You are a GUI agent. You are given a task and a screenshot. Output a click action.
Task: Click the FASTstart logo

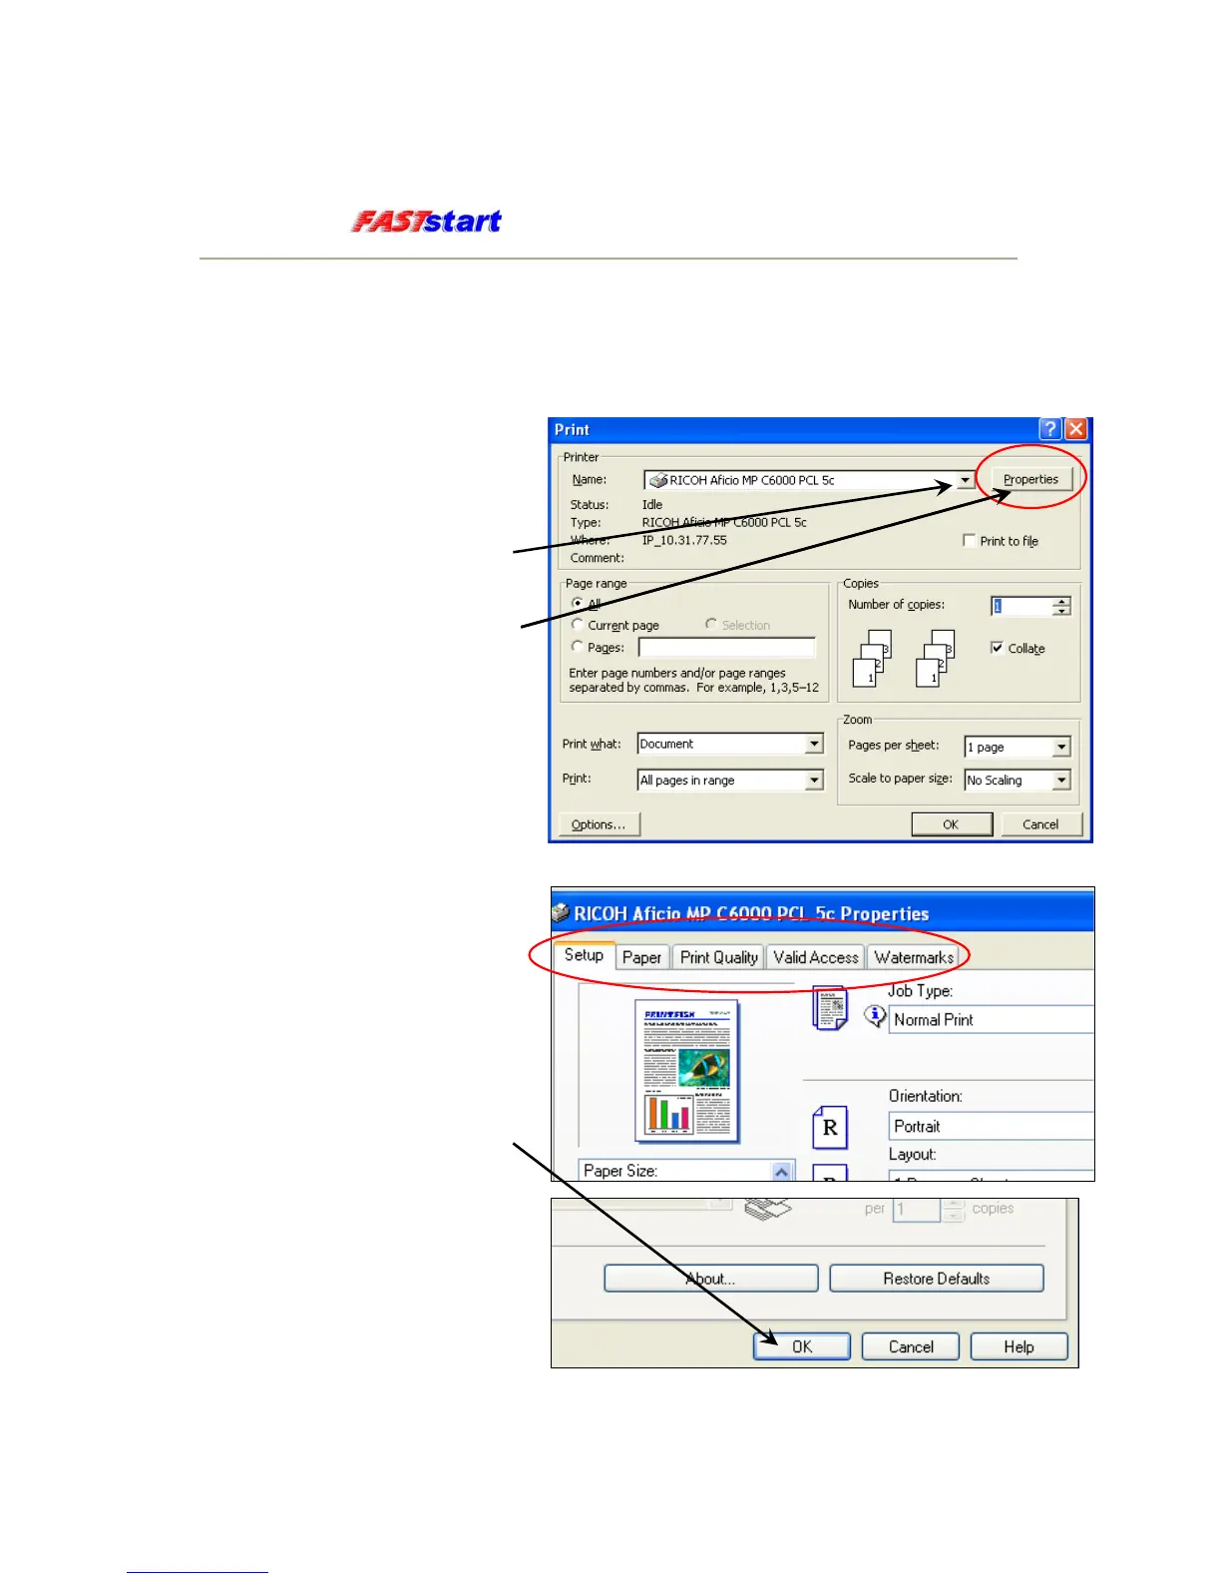427,221
